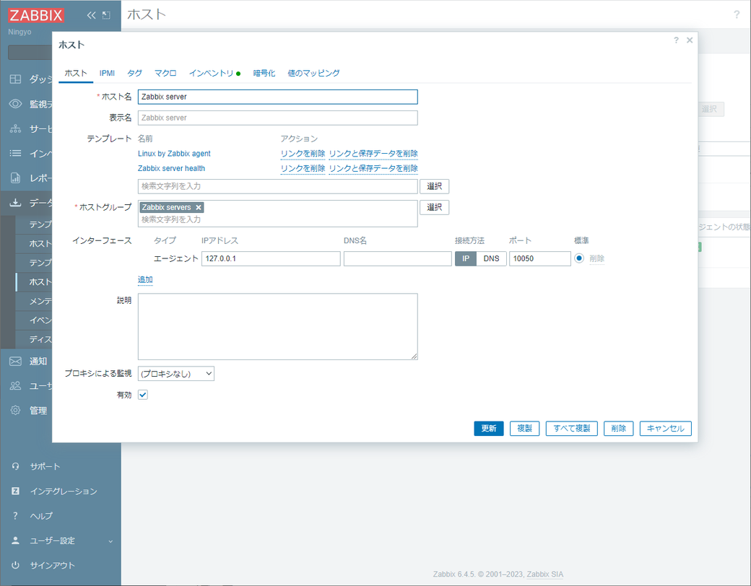This screenshot has width=751, height=586.
Task: Click the Zabbix logo
Action: pos(36,15)
